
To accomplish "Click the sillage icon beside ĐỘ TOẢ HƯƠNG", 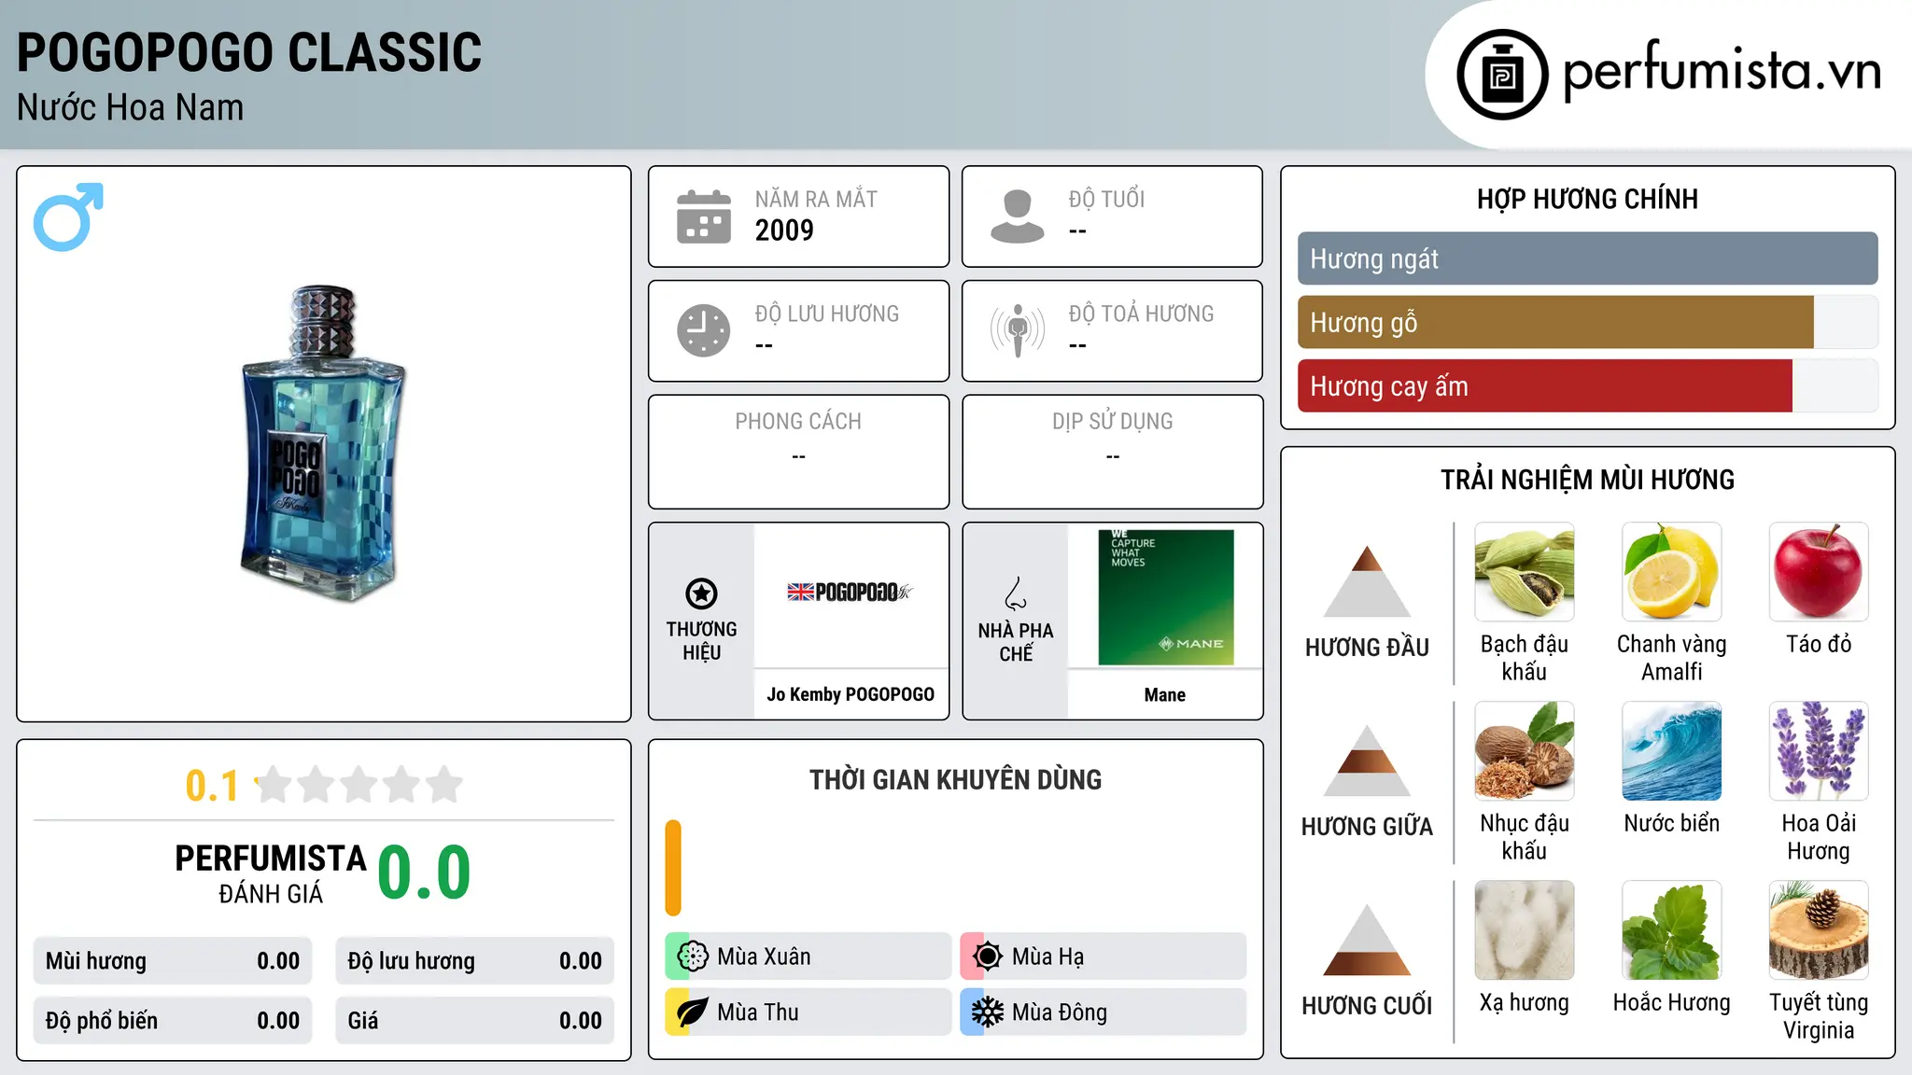I will [1018, 330].
